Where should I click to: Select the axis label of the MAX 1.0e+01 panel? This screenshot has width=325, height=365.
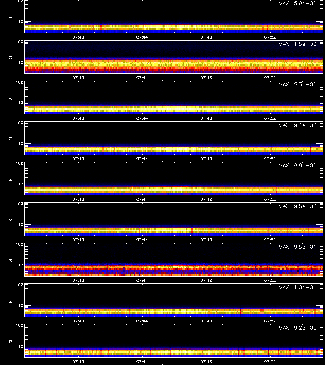(11, 300)
